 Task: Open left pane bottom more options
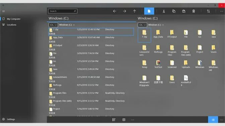click(133, 120)
